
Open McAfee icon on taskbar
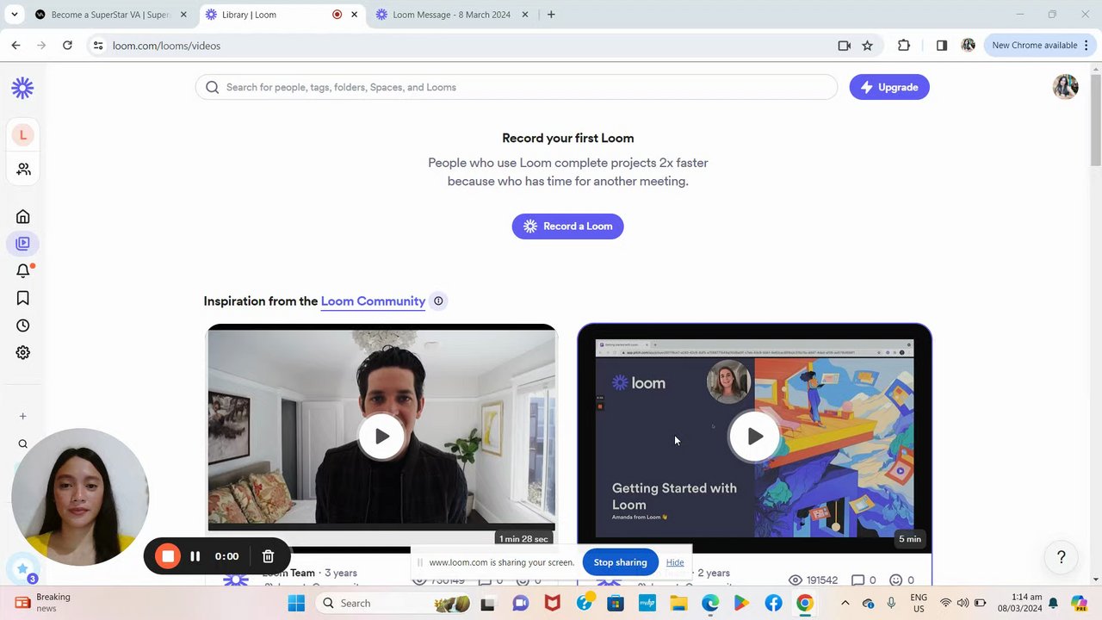coord(552,604)
